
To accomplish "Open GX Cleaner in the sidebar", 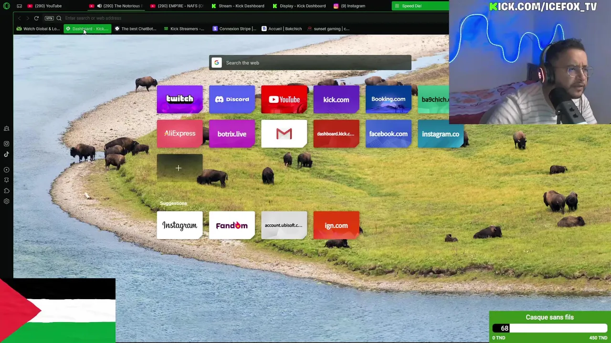I will click(7, 129).
